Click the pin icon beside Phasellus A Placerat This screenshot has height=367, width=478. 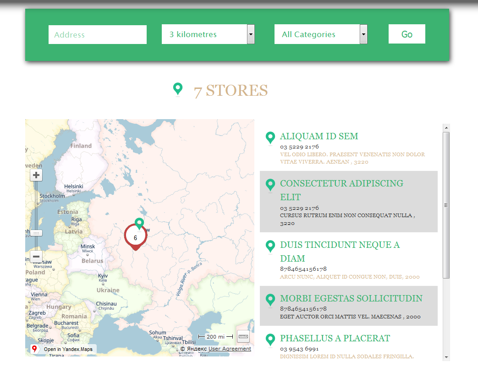(x=270, y=340)
